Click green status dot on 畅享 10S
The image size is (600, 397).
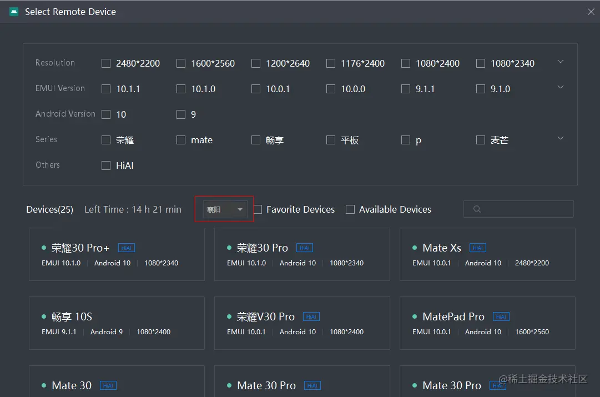pos(44,316)
